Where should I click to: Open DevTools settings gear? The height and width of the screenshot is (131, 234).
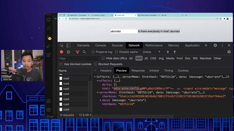tap(215, 45)
